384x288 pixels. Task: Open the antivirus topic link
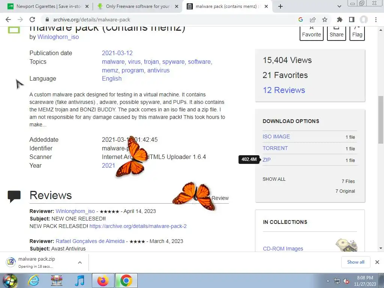coord(159,70)
